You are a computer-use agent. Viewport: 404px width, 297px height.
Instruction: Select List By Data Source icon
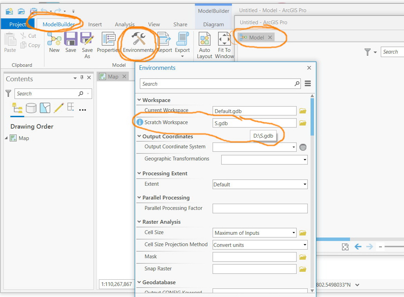click(31, 108)
